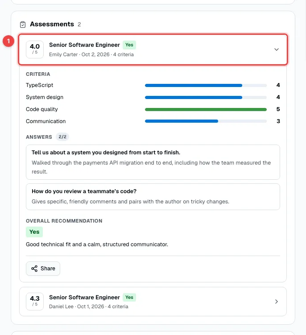Click the 4.0 / 5 score badge
The image size is (306, 335).
(35, 50)
